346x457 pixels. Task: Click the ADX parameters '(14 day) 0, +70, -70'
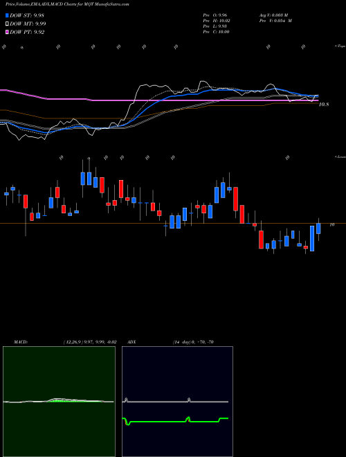(193, 342)
